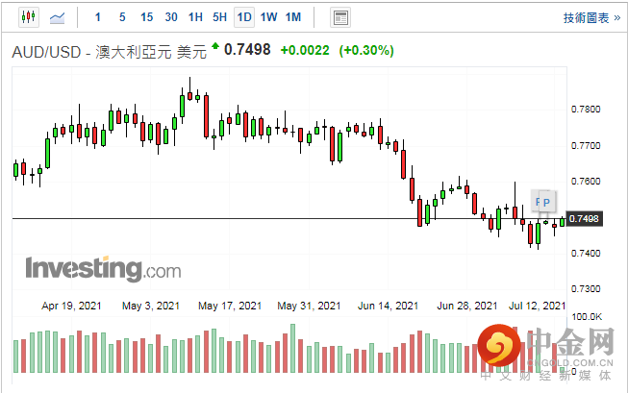Switch to the 5H timeframe
Viewport: 628px width, 393px height.
click(219, 17)
